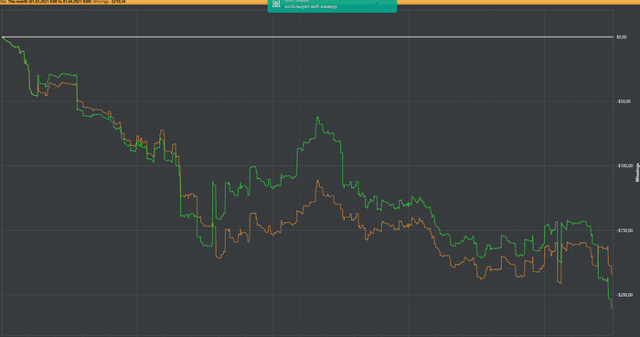The image size is (640, 337).
Task: Click the Winnings vertical axis title
Action: tap(637, 172)
